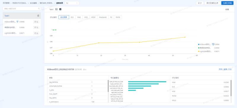The height and width of the screenshot is (108, 237).
Task: Click the 生成工作流 button
Action: point(227,3)
